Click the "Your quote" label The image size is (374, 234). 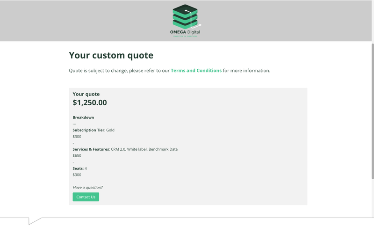86,94
